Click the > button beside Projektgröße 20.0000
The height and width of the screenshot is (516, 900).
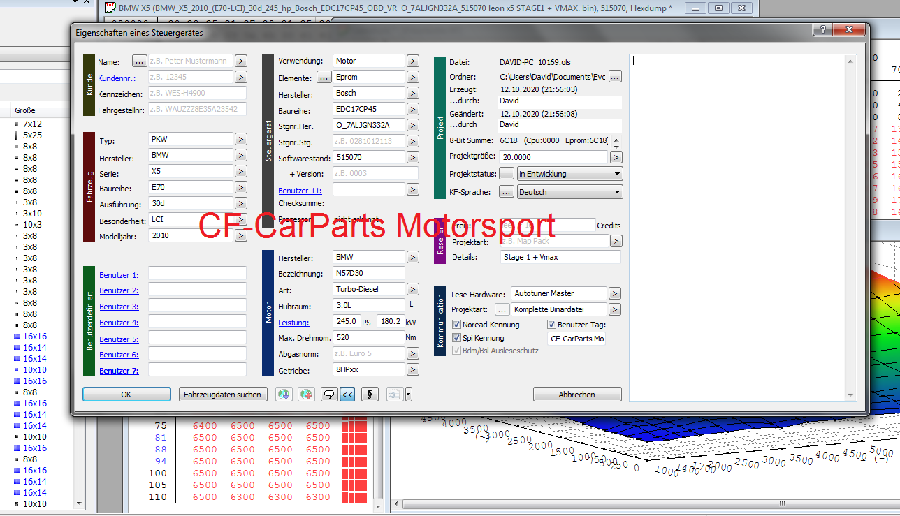(616, 158)
